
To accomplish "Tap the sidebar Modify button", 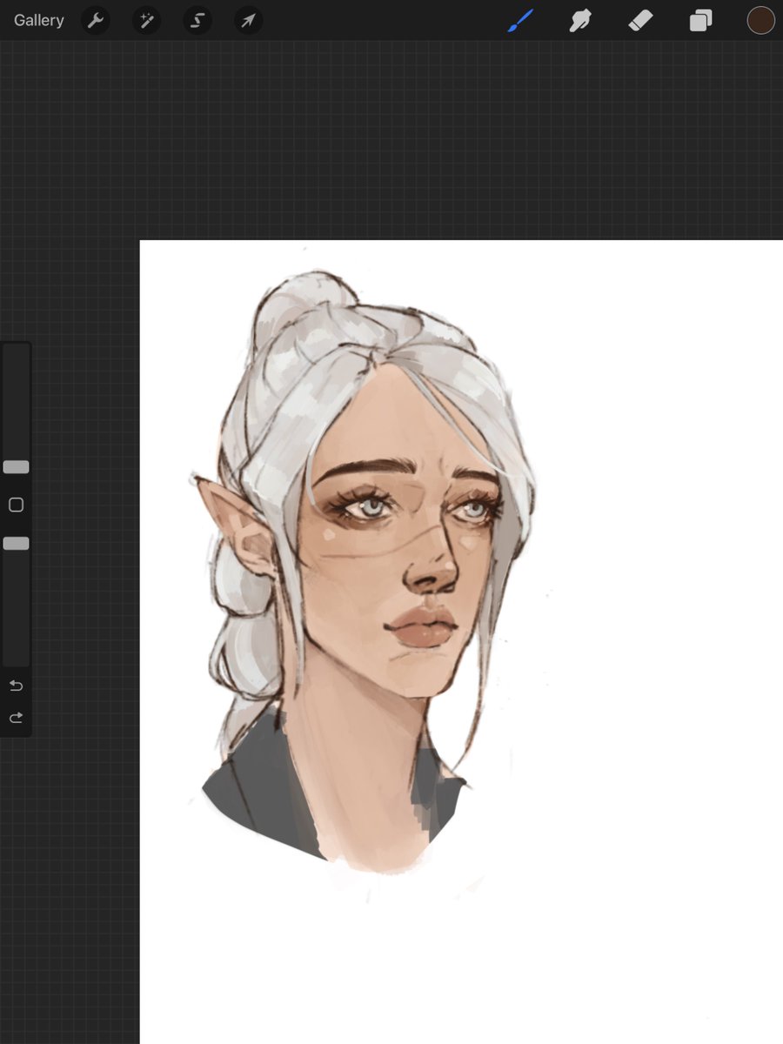I will pos(15,505).
